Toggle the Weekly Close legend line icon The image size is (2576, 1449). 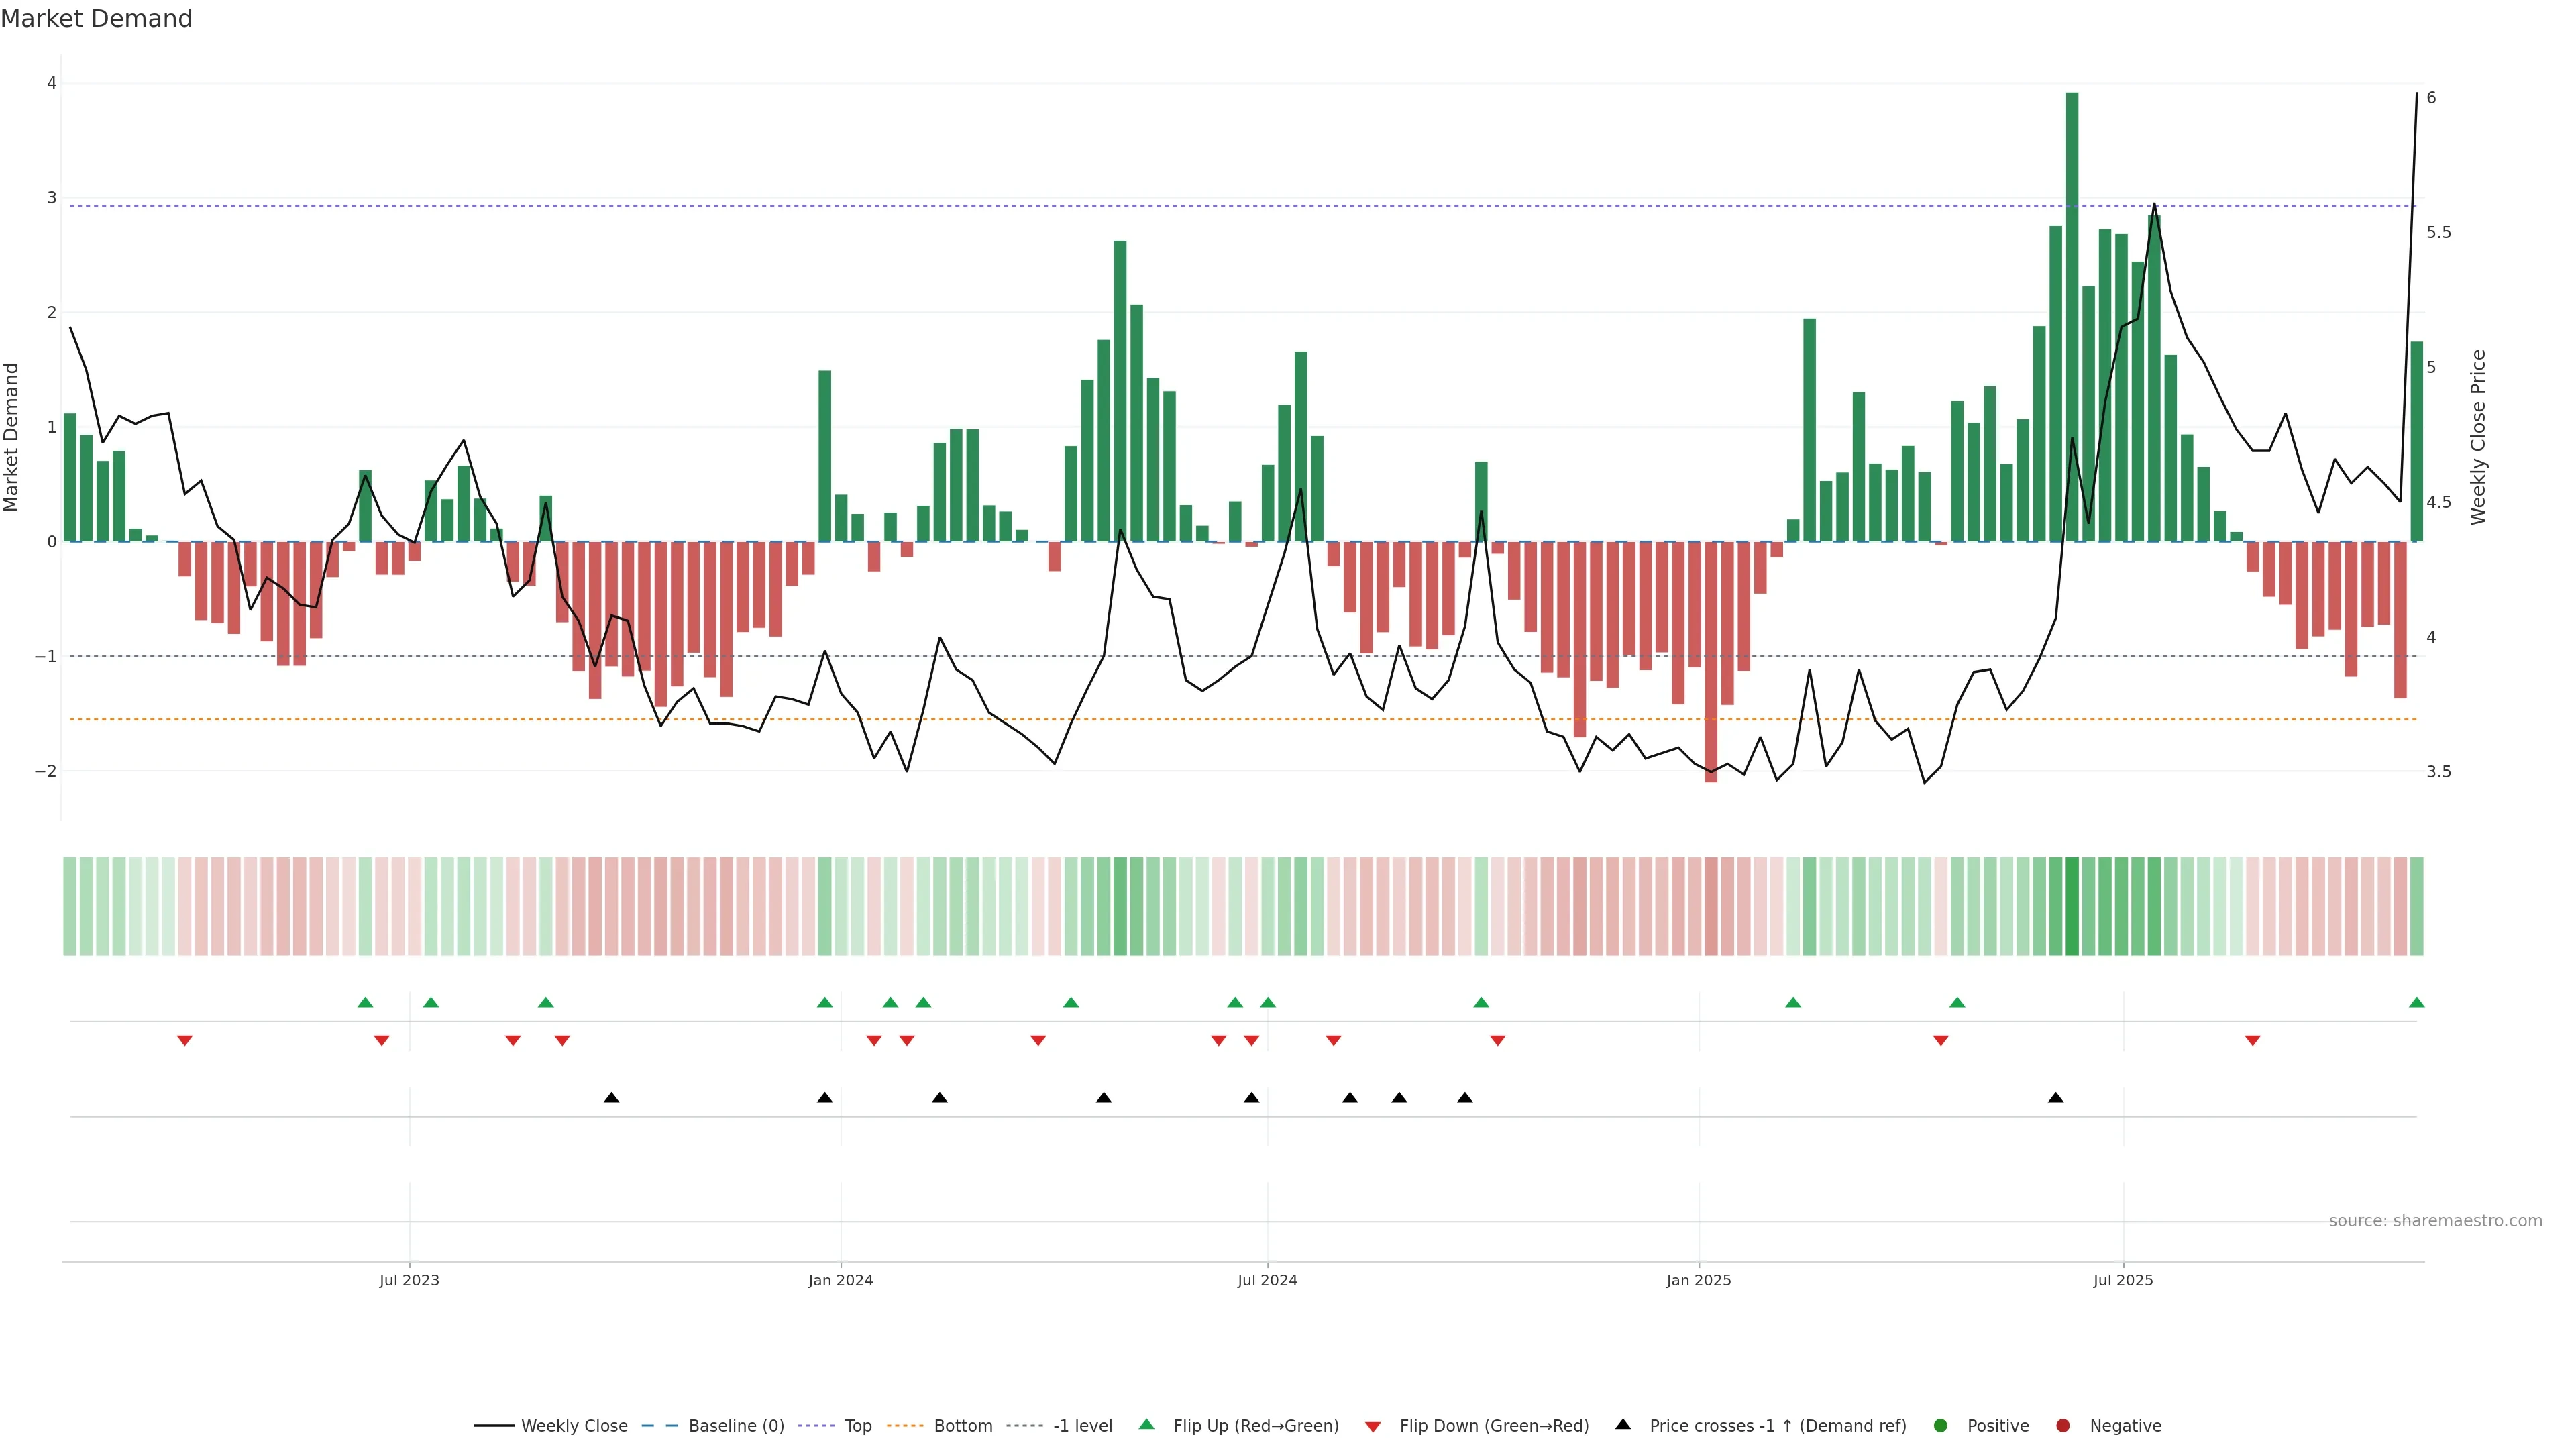click(494, 1426)
